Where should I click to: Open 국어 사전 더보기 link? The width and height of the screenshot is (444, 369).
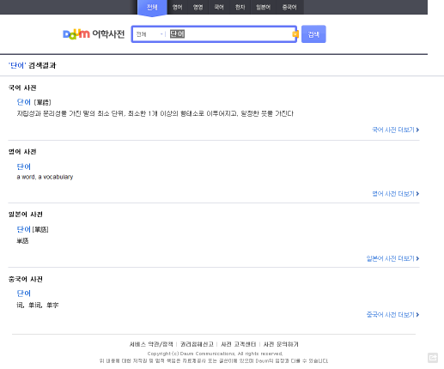[395, 130]
